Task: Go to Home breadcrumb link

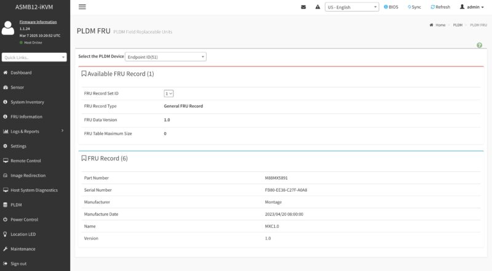Action: (x=437, y=25)
